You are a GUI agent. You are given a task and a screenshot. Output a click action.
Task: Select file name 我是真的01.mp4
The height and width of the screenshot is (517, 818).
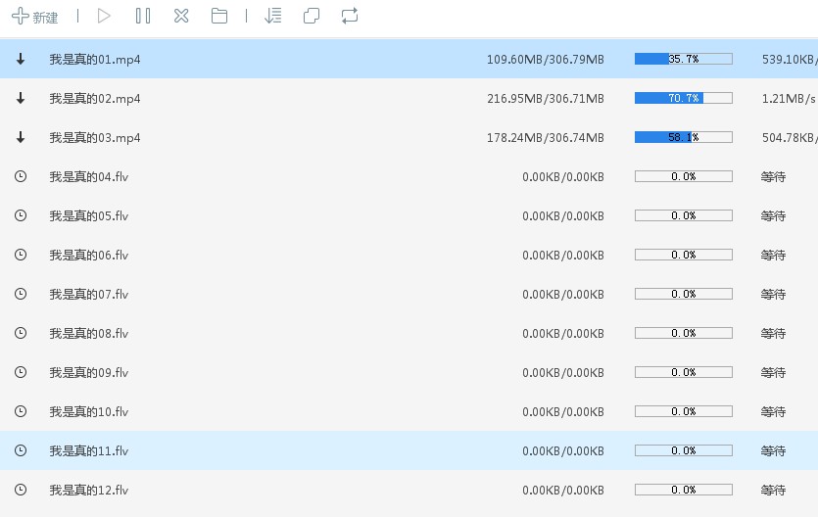[x=95, y=60]
